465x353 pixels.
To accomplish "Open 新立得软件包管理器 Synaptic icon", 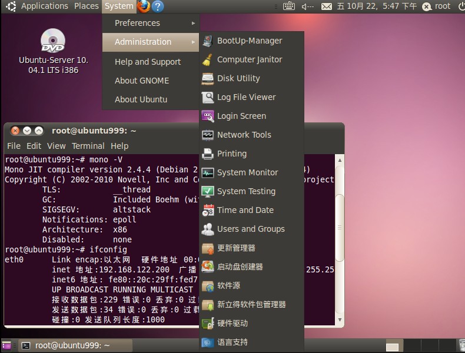I will coord(208,305).
